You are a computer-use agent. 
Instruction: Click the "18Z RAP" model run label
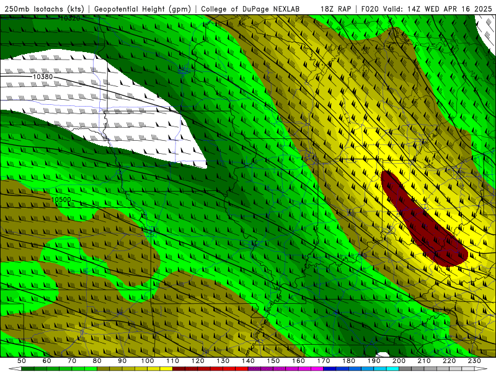[x=335, y=9]
